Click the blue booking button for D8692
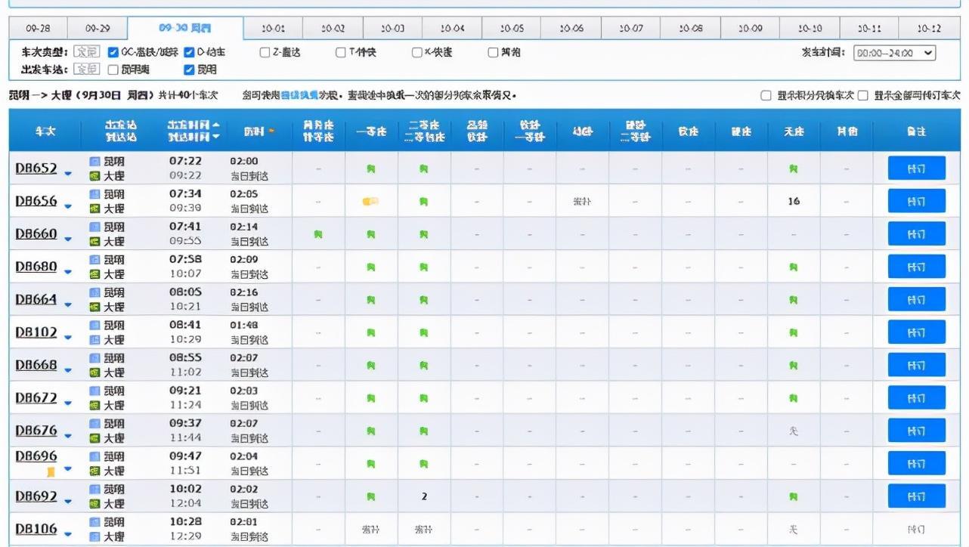Screen dimensions: 969x547 point(916,496)
